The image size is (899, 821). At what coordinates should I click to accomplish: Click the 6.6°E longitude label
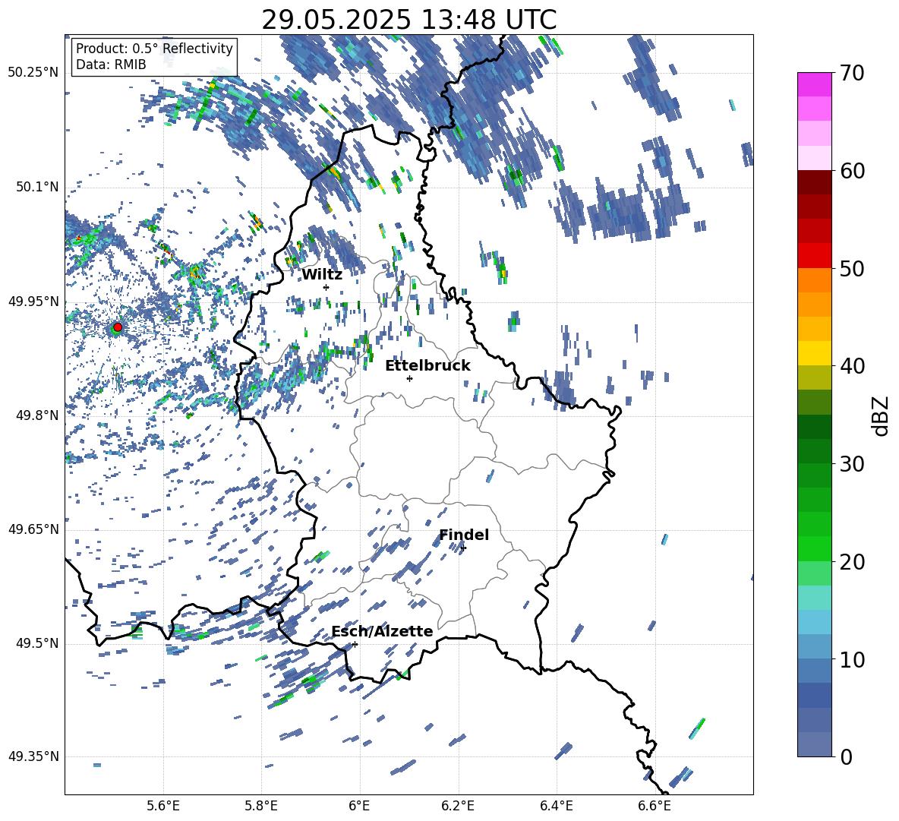(655, 806)
